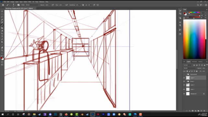Select the Move tool

click(2, 11)
